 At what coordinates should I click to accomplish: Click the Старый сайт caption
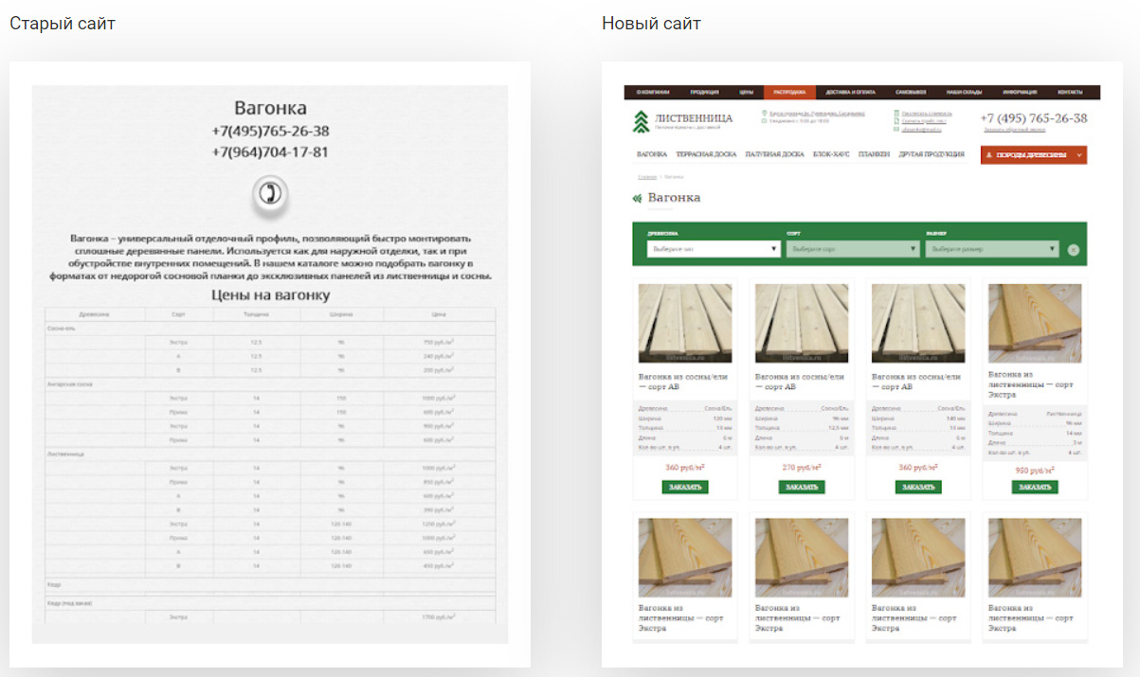pos(63,23)
